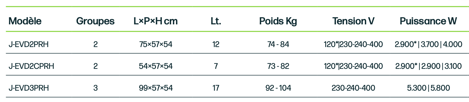This screenshot has width=469, height=102.
Task: Select the Groupes column header
Action: coord(95,21)
